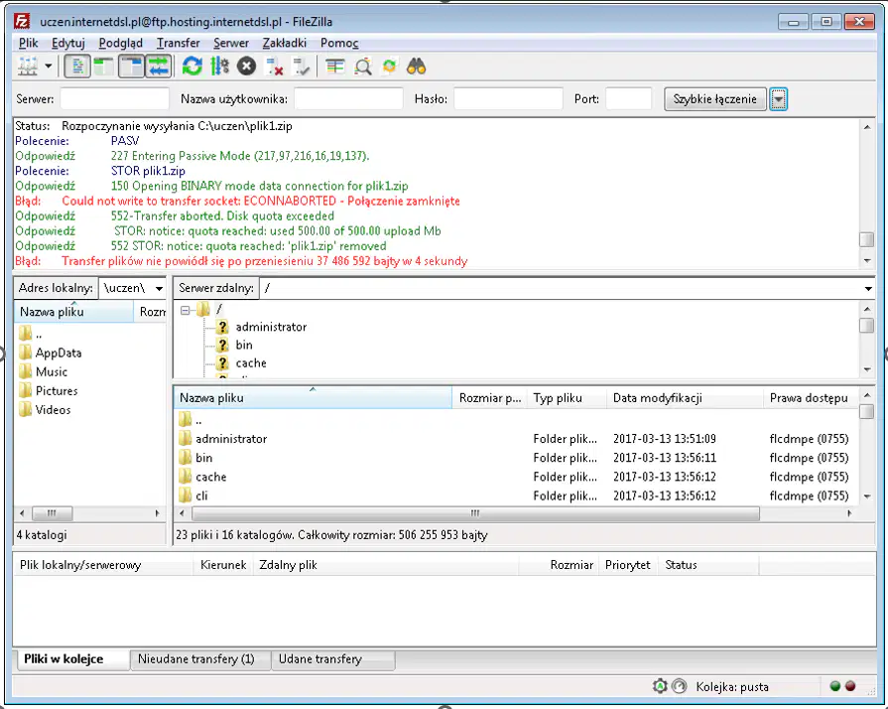Click remote file list horizontal scrollbar
The width and height of the screenshot is (888, 709).
[475, 514]
